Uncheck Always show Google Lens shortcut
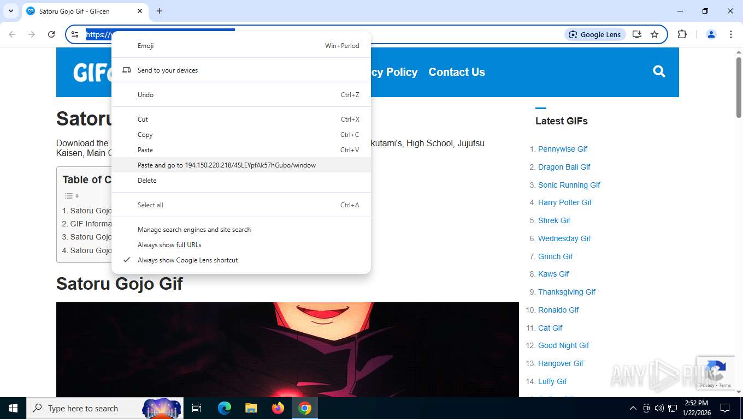The width and height of the screenshot is (743, 419). (241, 260)
